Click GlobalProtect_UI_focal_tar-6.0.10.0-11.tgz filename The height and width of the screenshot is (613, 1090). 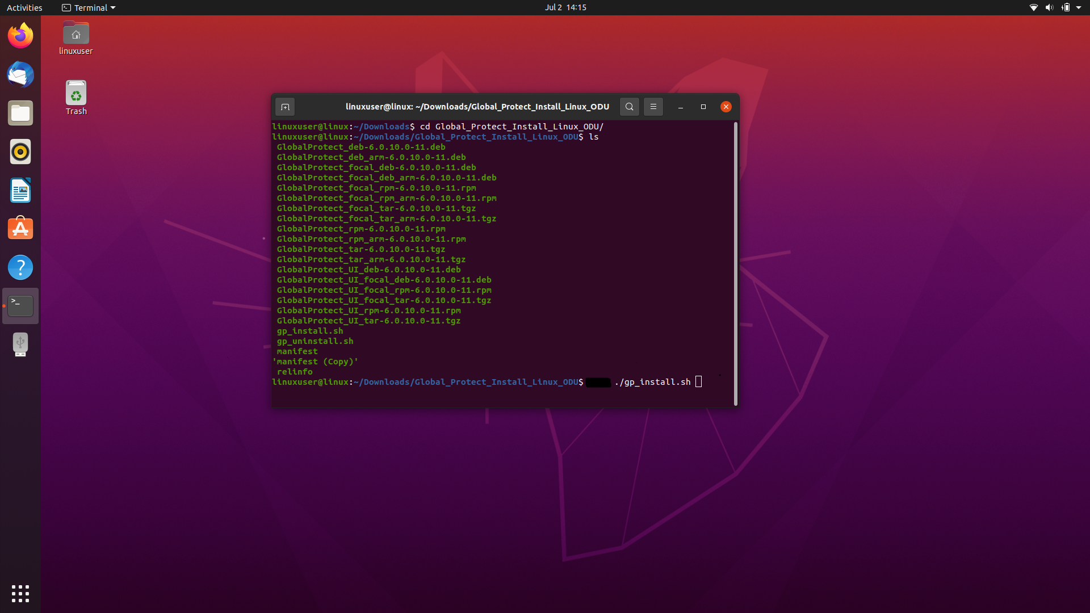pyautogui.click(x=384, y=300)
